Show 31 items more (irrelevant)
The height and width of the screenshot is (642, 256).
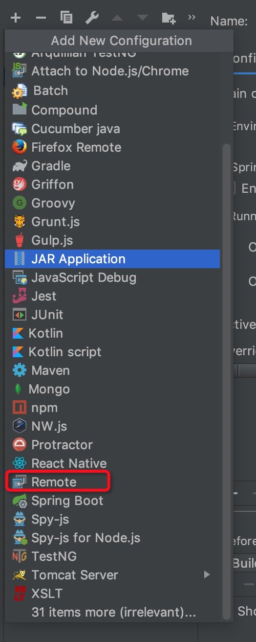click(114, 612)
